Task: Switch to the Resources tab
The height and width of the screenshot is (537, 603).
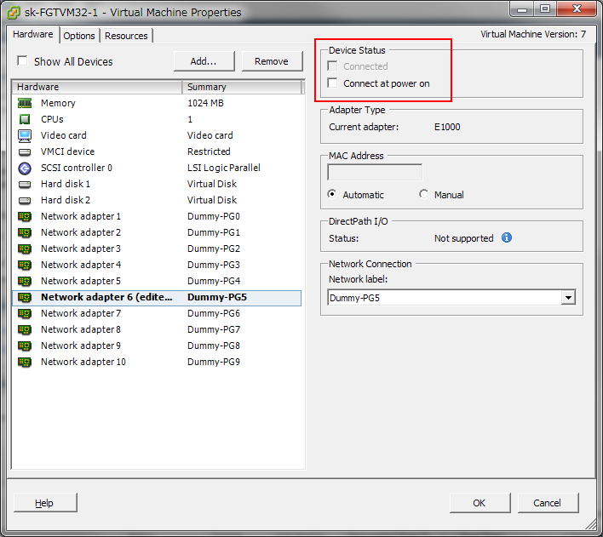Action: point(126,36)
